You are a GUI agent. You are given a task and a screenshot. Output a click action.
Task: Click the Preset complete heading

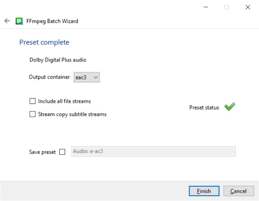click(x=44, y=42)
